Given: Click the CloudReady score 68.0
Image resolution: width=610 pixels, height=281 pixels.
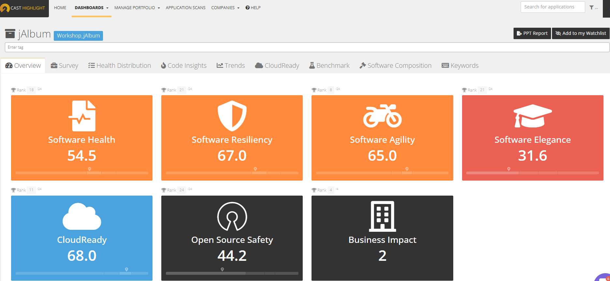Looking at the screenshot, I should click(82, 256).
